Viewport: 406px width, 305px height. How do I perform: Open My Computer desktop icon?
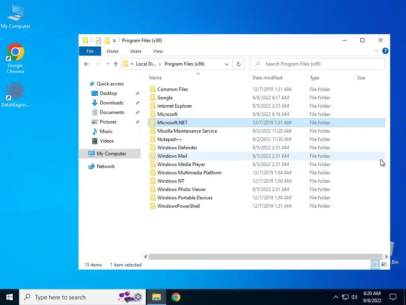click(15, 17)
